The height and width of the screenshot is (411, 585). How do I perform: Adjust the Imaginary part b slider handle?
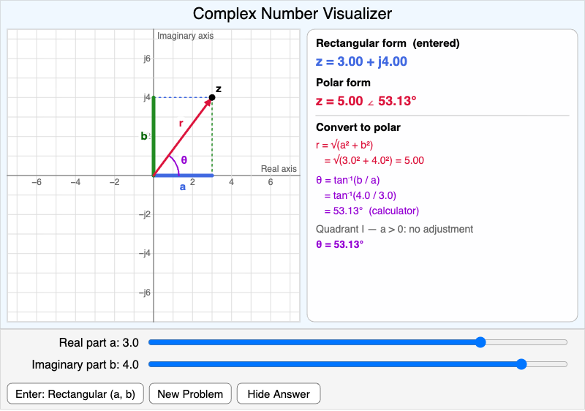tap(521, 364)
